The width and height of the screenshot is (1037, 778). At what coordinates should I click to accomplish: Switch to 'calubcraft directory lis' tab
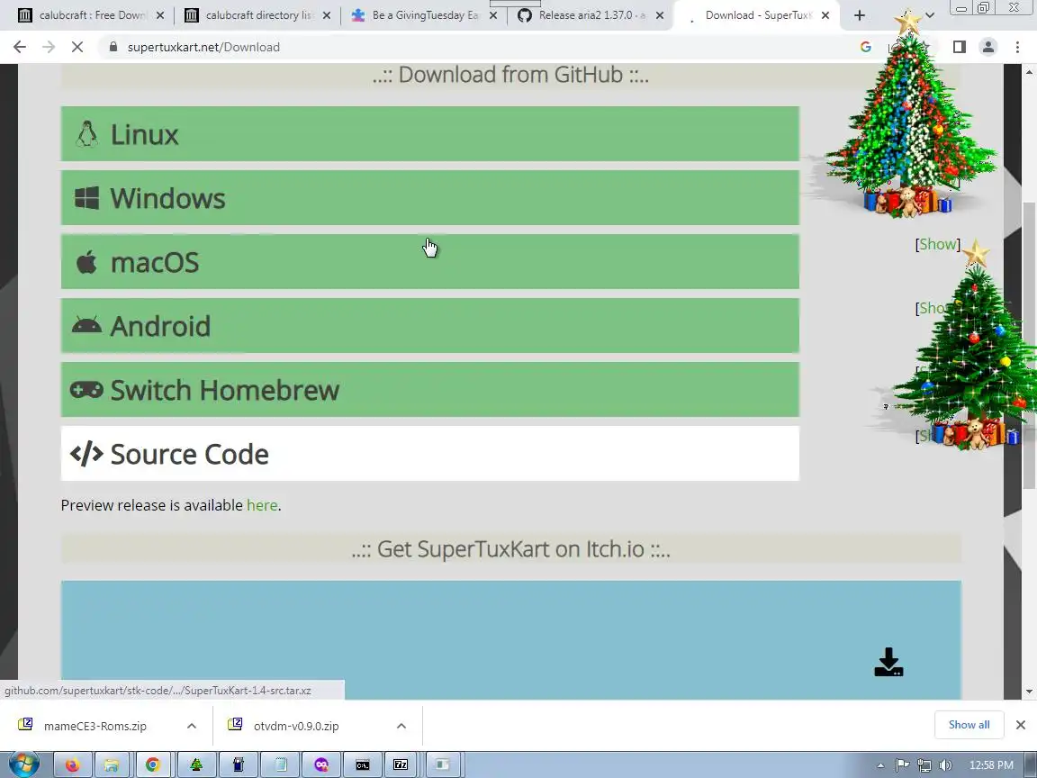coord(258,15)
